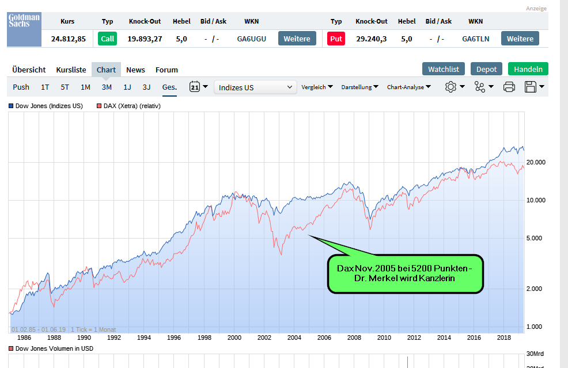Click the Dow Jones Volumen legend swatch
The width and height of the screenshot is (568, 368).
pyautogui.click(x=11, y=348)
